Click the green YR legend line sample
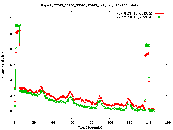This screenshot has width=173, height=130. click(x=159, y=17)
